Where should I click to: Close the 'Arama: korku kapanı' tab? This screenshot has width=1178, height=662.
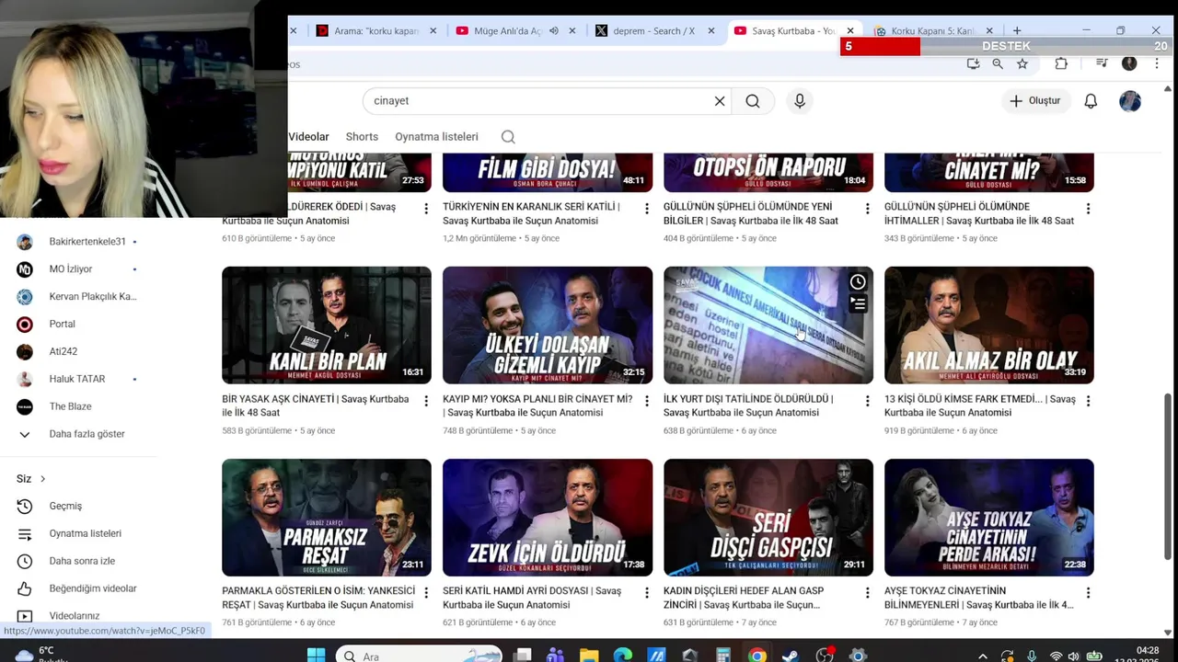coord(433,31)
